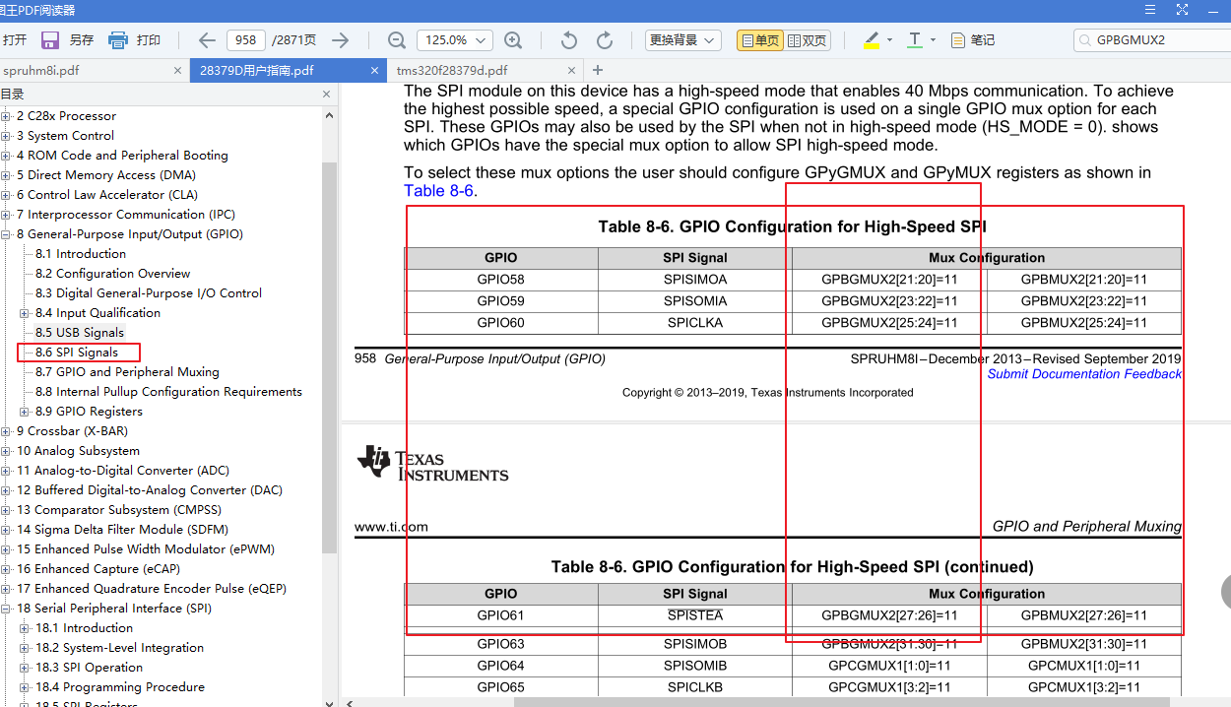Click Submit Documentation Feedback link
The width and height of the screenshot is (1231, 707).
pyautogui.click(x=1084, y=374)
